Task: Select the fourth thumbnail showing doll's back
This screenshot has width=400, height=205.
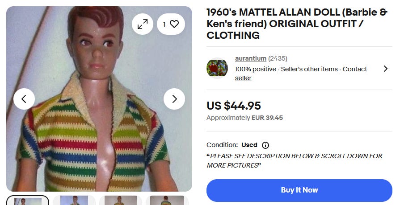Action: pos(167,201)
